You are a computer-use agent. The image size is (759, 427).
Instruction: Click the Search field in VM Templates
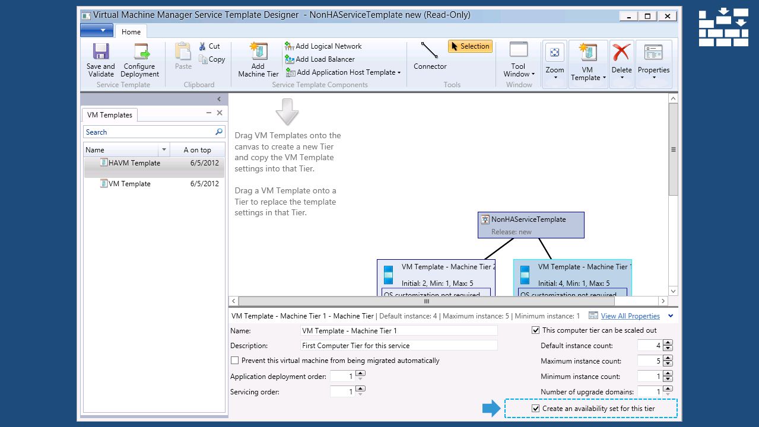coord(149,132)
